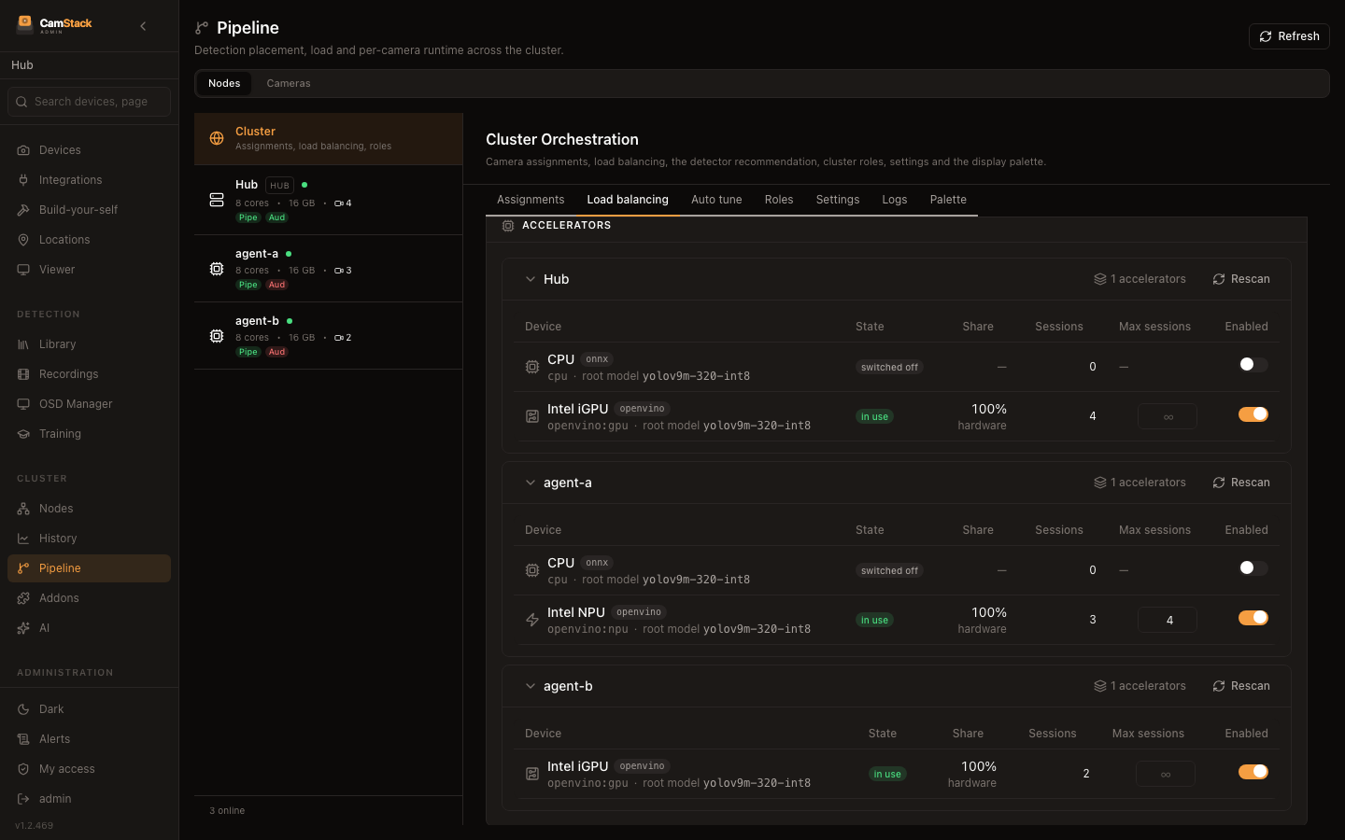Click the Intel NPU lightning icon
Viewport: 1345px width, 840px height.
pyautogui.click(x=532, y=620)
